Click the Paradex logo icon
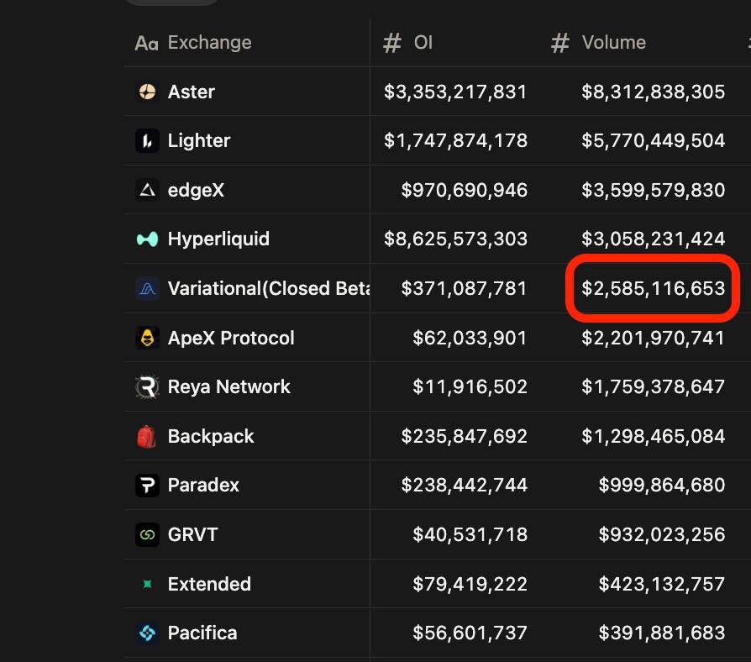 (147, 486)
